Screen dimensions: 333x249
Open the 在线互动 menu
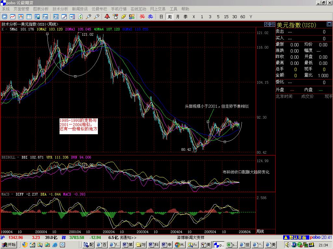pos(138,9)
